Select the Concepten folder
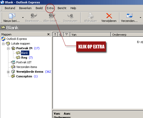Screen dimensions: 143x118 tap(24, 76)
